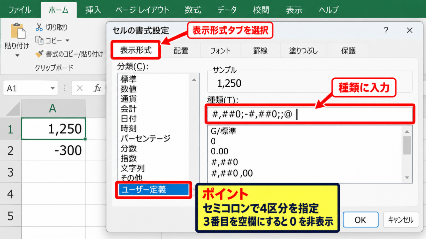Click the 種類 format code input field

310,115
